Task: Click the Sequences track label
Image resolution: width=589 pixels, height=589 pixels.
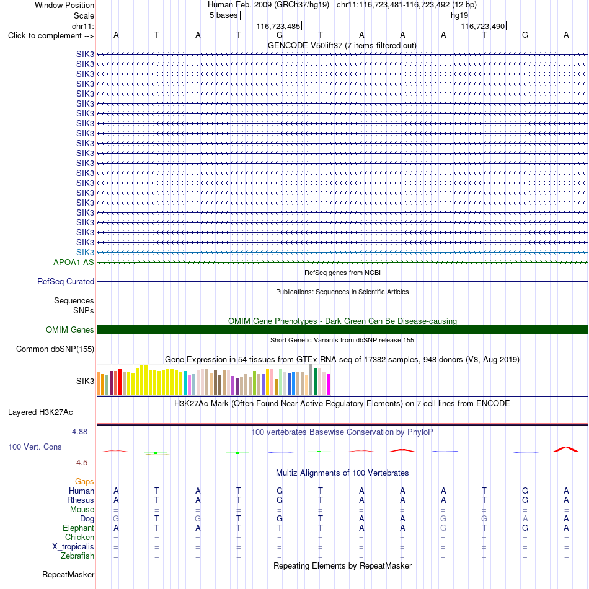Action: tap(74, 300)
